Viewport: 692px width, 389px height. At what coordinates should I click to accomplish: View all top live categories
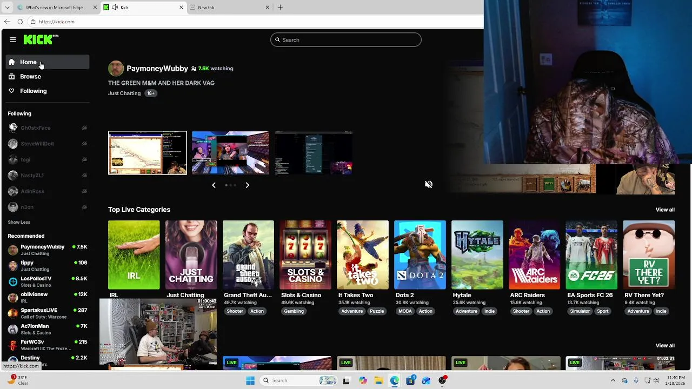(x=665, y=210)
